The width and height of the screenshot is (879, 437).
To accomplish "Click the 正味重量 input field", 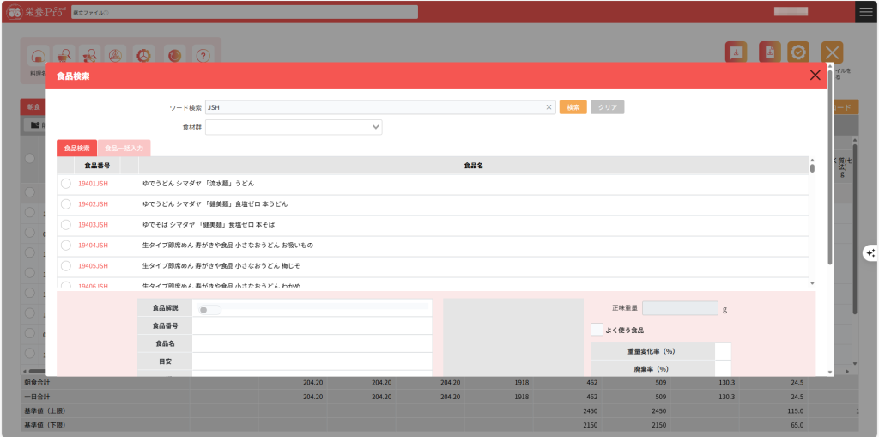I will click(x=680, y=308).
